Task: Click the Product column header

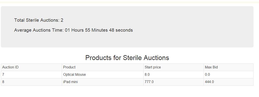Action: 103,67
